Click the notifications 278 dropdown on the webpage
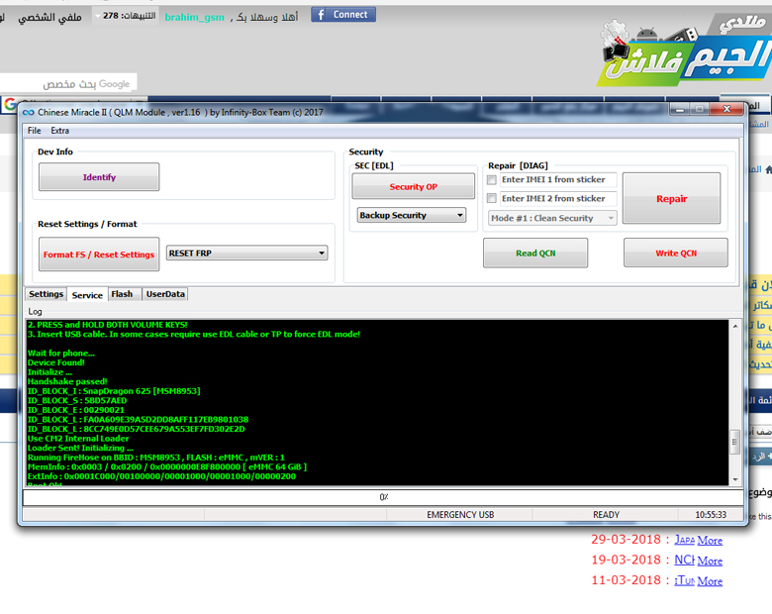The height and width of the screenshot is (614, 772). point(126,16)
